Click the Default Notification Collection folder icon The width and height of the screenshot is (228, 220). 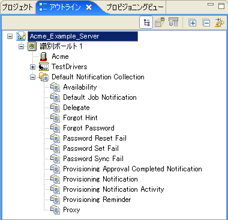point(44,77)
